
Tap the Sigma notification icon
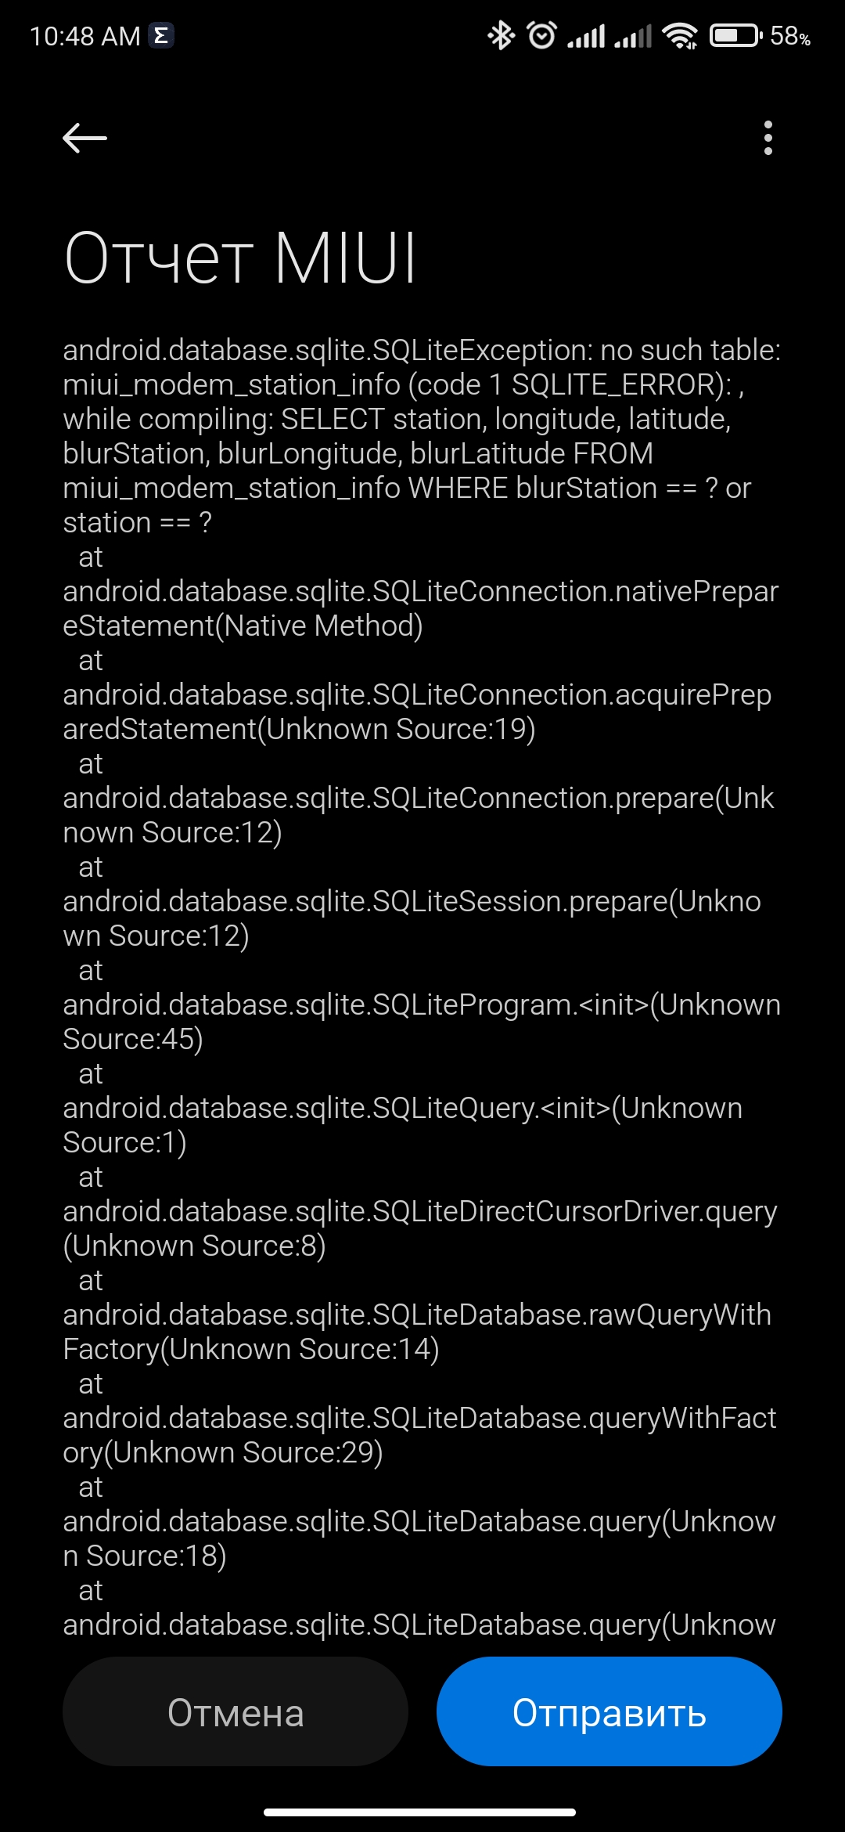(161, 35)
